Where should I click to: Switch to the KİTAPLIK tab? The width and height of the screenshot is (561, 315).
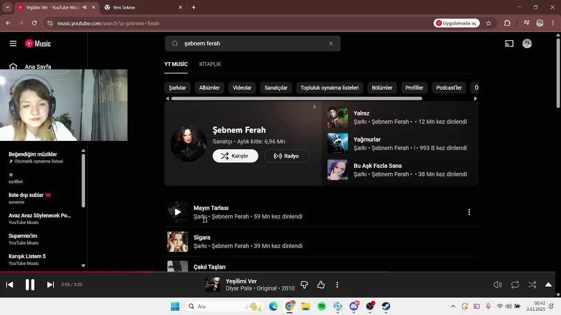tap(210, 64)
